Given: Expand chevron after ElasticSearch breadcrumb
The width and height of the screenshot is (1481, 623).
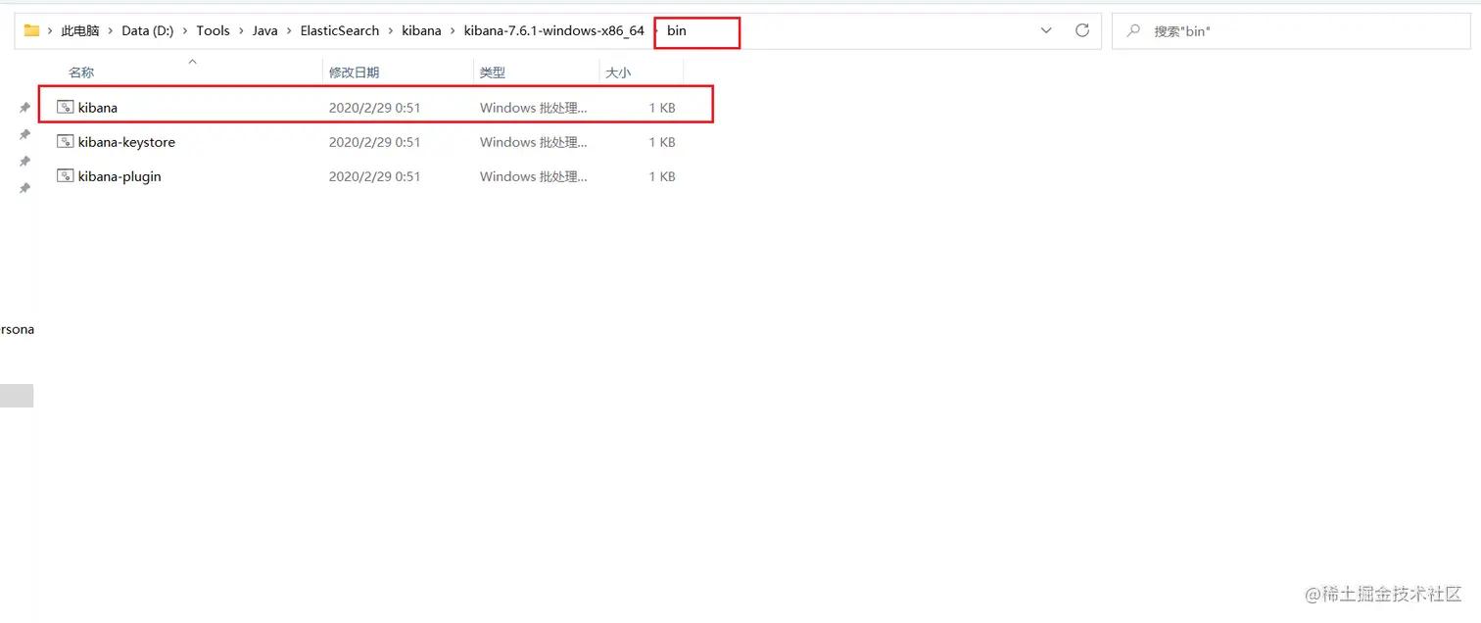Looking at the screenshot, I should point(391,30).
